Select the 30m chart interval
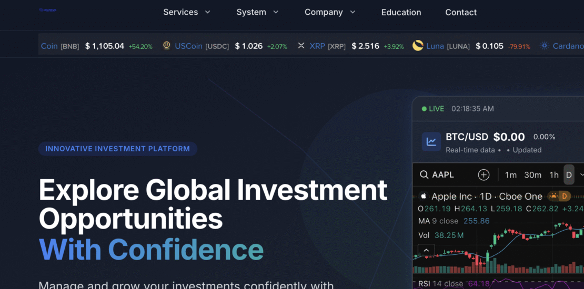The image size is (584, 289). 532,175
